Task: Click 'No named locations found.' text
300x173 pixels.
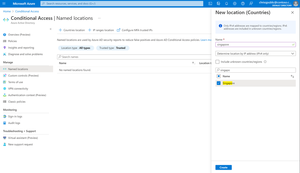Action: click(x=75, y=70)
